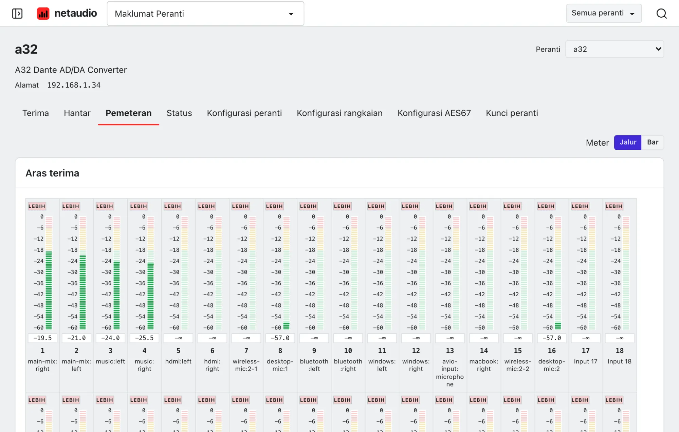Open the search magnifier icon
Image resolution: width=679 pixels, height=432 pixels.
pos(661,14)
